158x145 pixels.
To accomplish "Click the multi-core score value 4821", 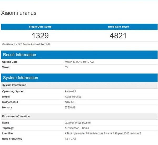I will 118,36.
